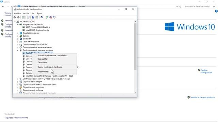Expand the Dispositivos de software node
Viewport: 218px width, 122px height.
coord(18,90)
